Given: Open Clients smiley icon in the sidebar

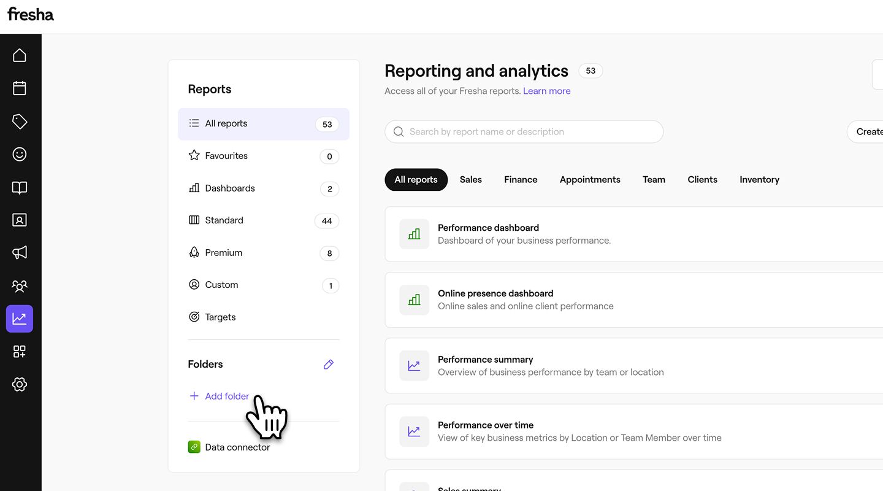Looking at the screenshot, I should (x=20, y=154).
